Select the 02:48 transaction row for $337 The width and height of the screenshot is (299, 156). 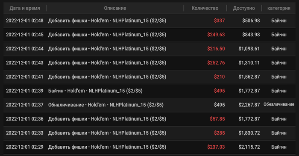pyautogui.click(x=149, y=21)
